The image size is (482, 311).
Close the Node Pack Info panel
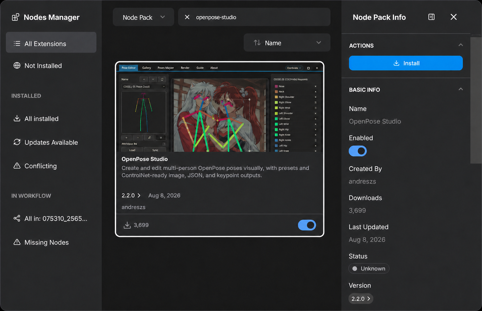pyautogui.click(x=453, y=17)
